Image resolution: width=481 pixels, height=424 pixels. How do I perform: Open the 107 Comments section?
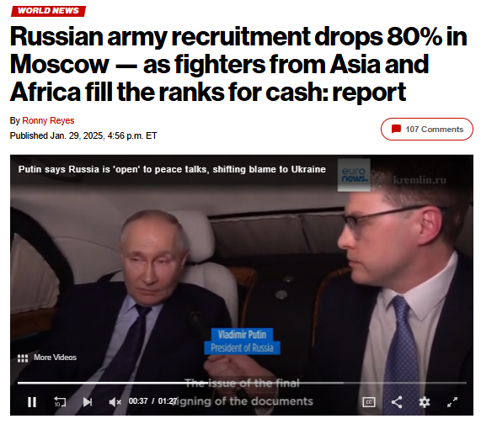coord(427,129)
